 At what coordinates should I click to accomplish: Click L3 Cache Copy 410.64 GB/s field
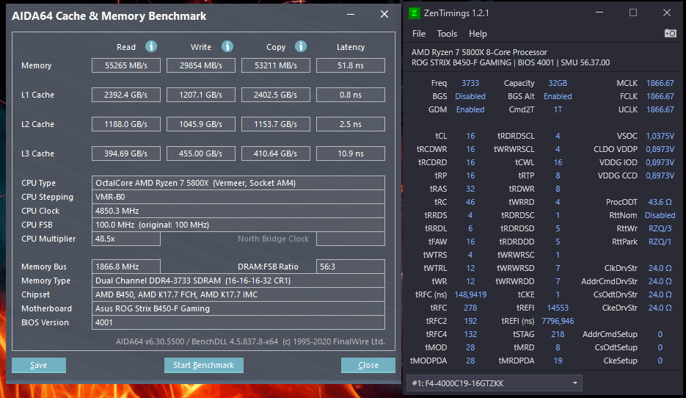point(276,153)
